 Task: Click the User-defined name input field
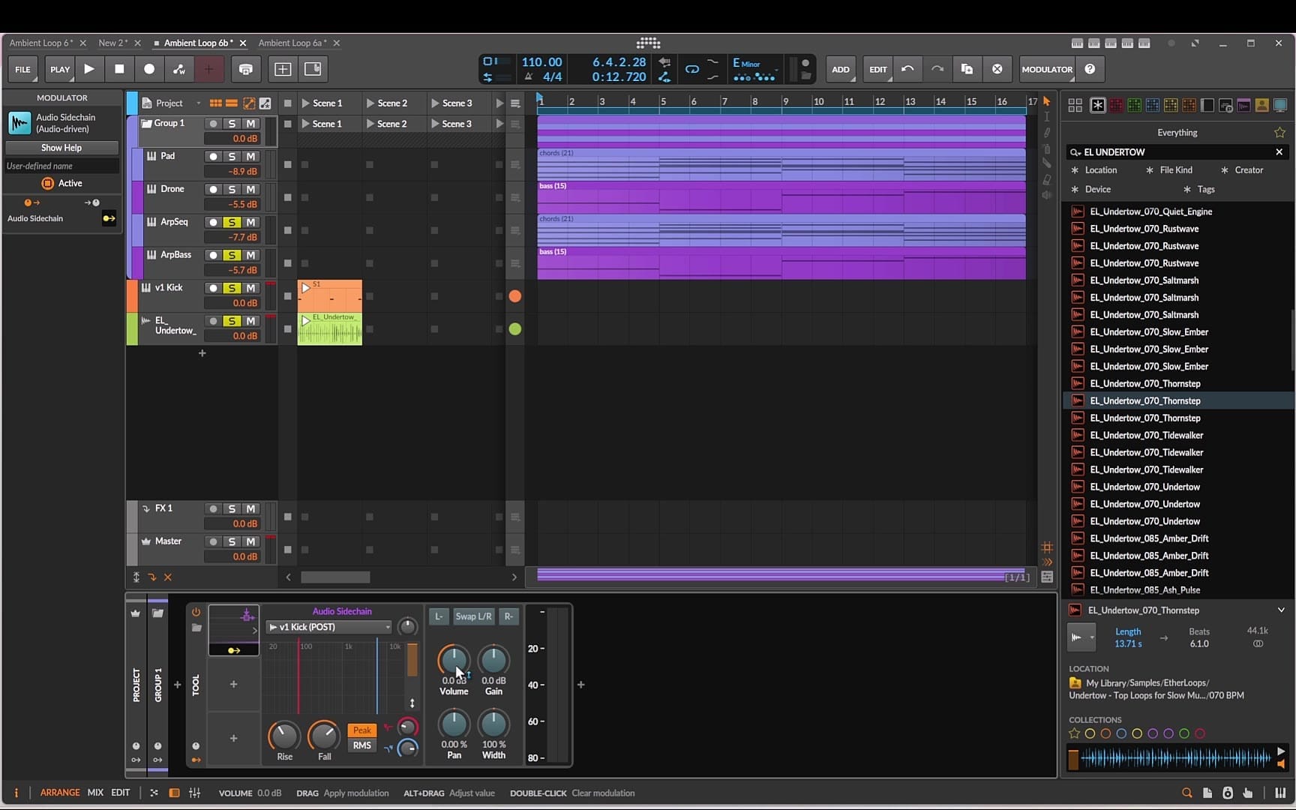point(61,166)
